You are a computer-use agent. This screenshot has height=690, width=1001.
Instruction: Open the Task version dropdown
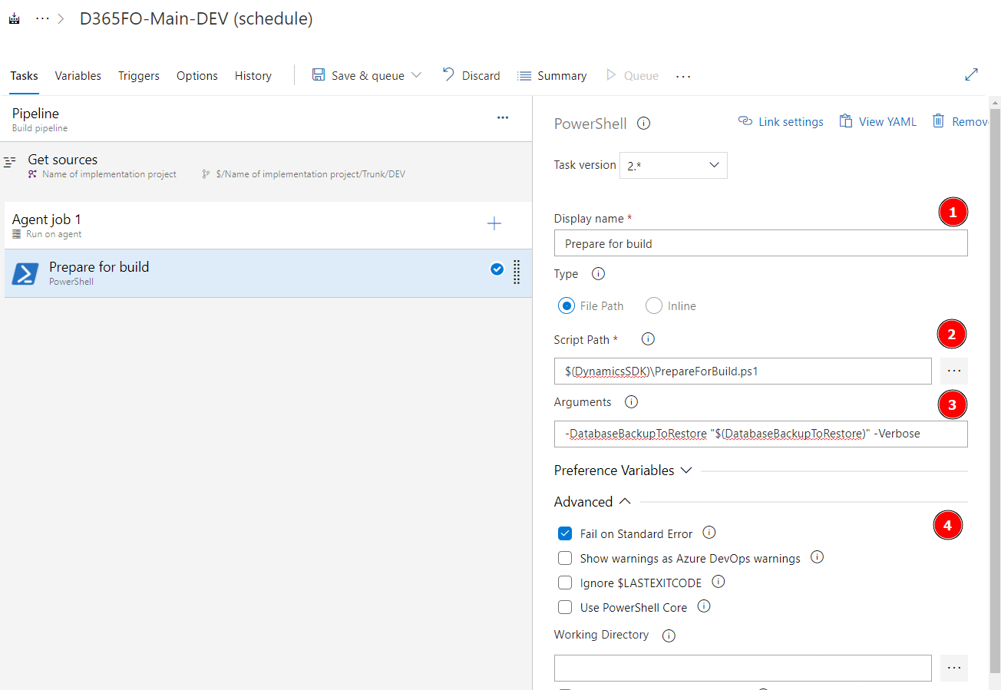[x=673, y=165]
